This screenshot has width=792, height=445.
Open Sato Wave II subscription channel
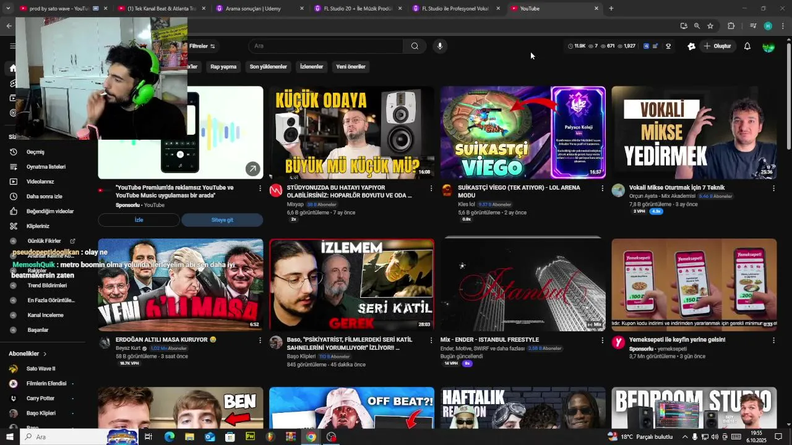pos(42,369)
